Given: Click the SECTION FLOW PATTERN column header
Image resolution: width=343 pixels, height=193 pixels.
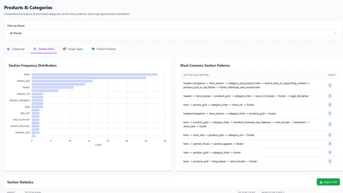Looking at the screenshot, I should [196, 75].
